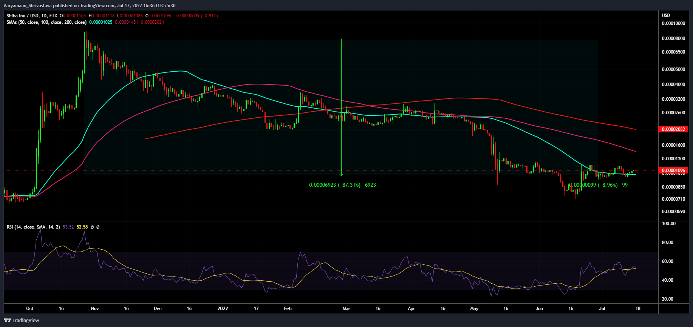This screenshot has height=327, width=693.
Task: Click the red 200 SMA value 0.00002024
Action: (x=152, y=22)
